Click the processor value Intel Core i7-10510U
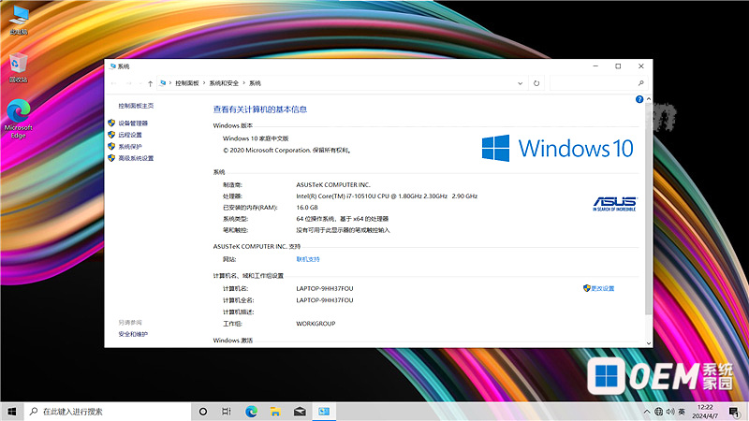This screenshot has width=749, height=421. click(387, 196)
